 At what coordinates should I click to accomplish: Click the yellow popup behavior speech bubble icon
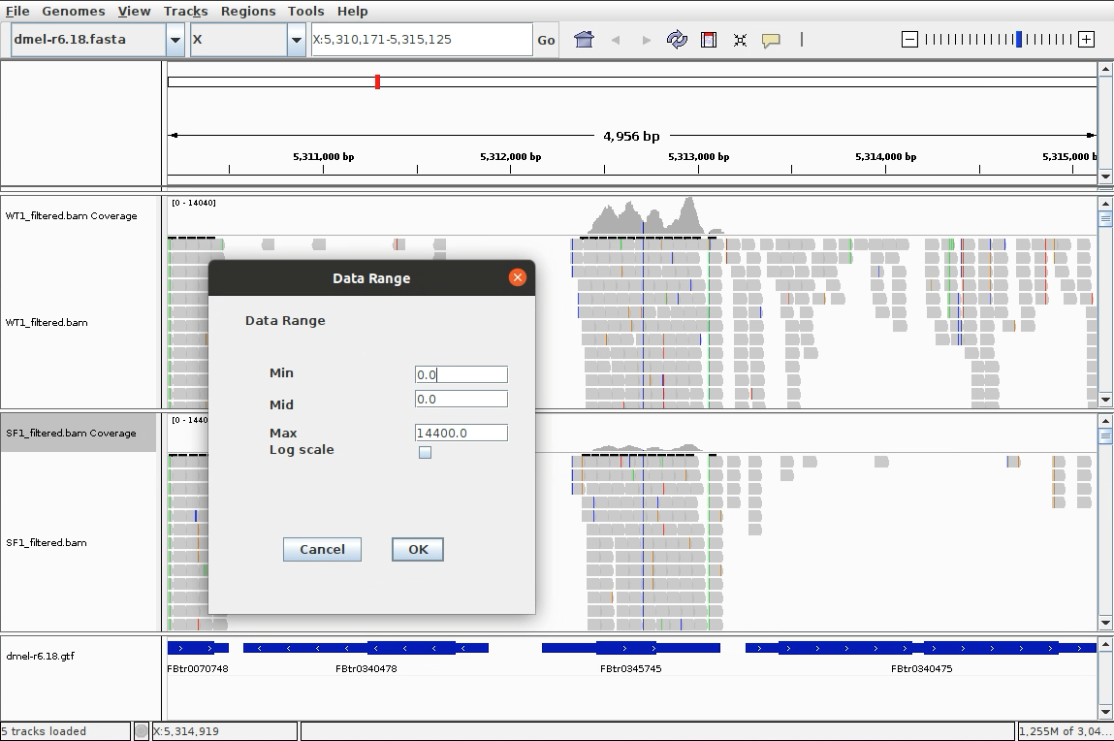click(771, 41)
